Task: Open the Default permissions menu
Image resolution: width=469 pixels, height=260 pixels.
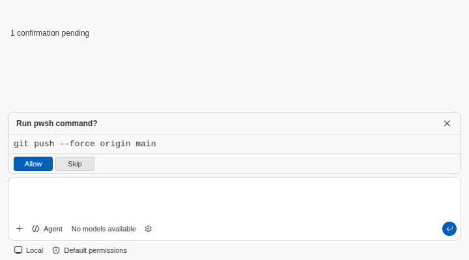Action: coord(89,250)
